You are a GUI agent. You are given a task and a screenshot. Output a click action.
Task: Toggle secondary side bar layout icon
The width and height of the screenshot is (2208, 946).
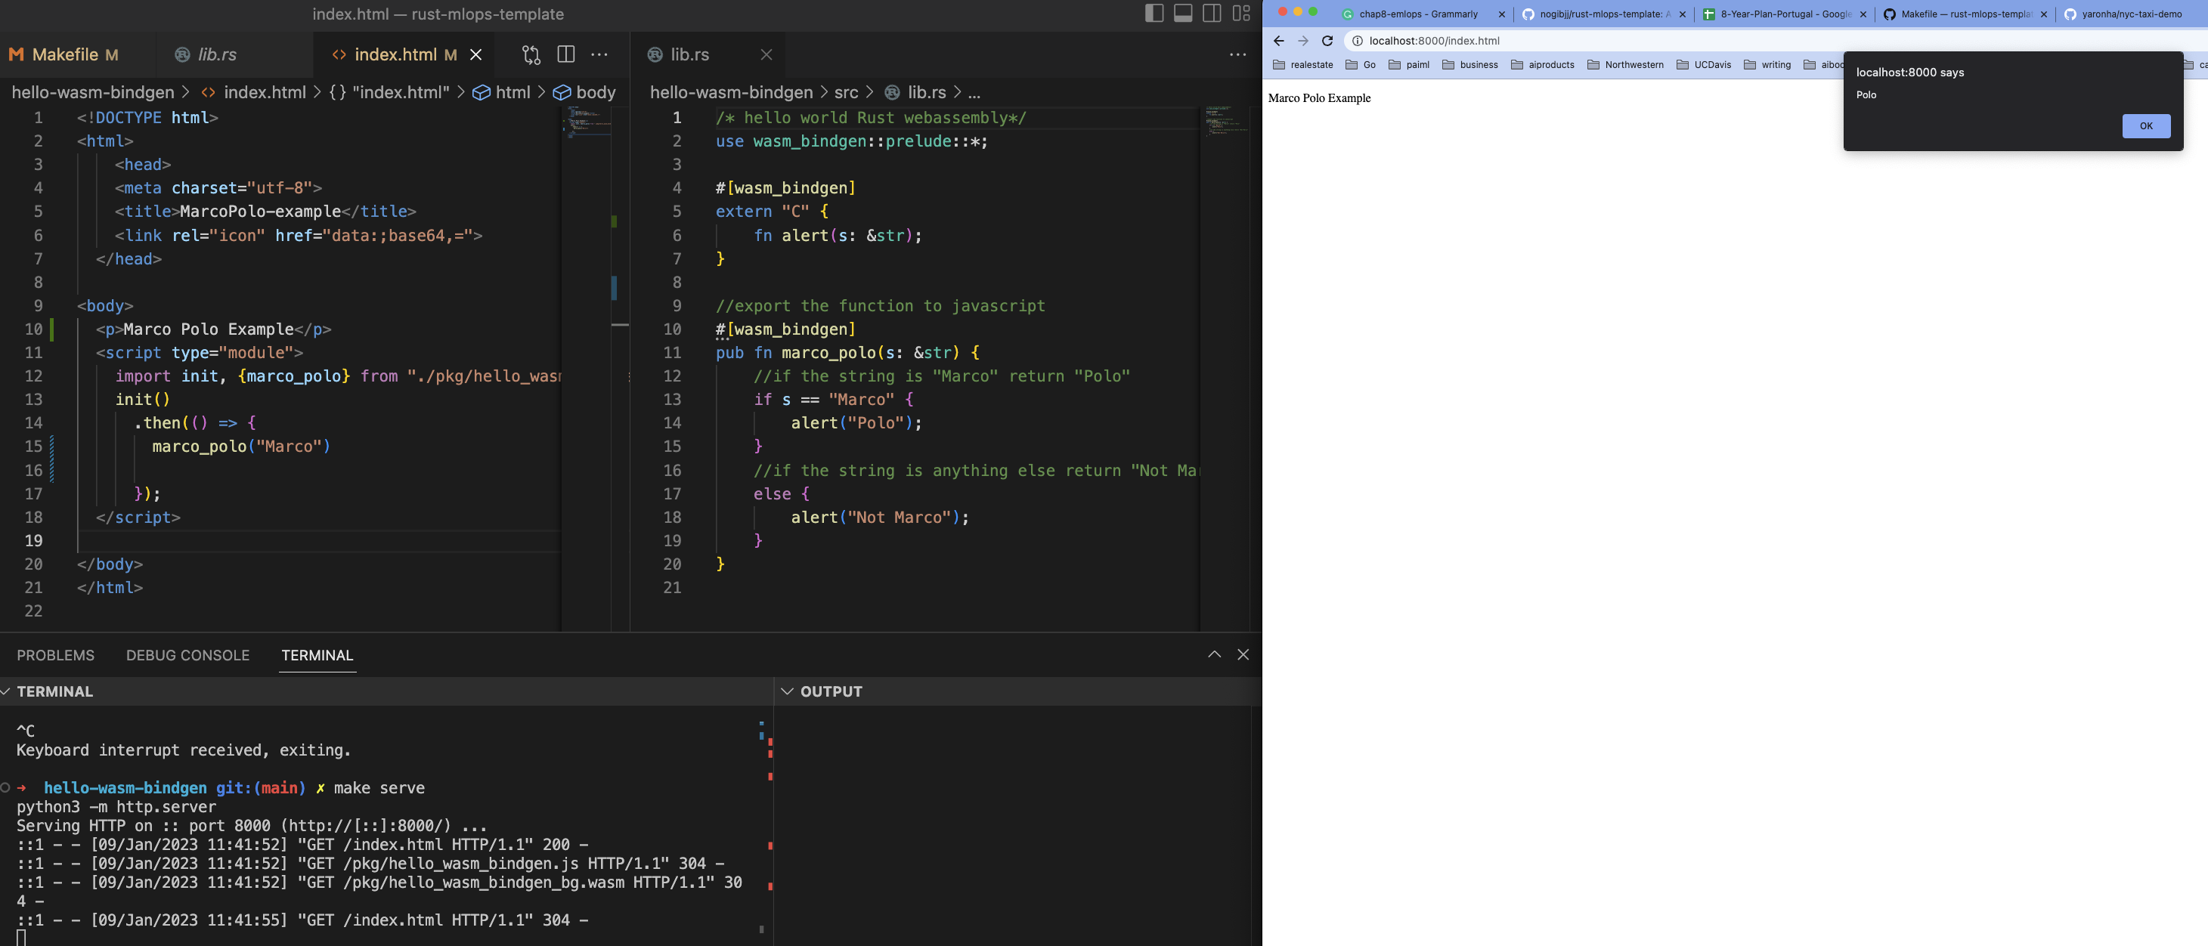(x=1212, y=13)
